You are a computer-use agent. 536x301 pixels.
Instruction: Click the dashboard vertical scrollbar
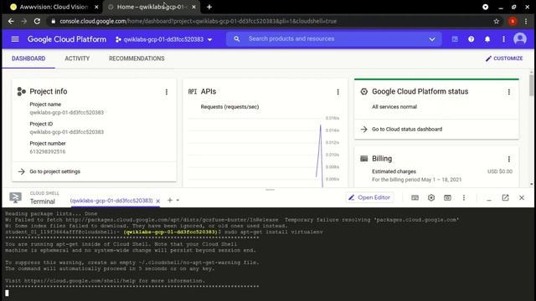point(531,85)
